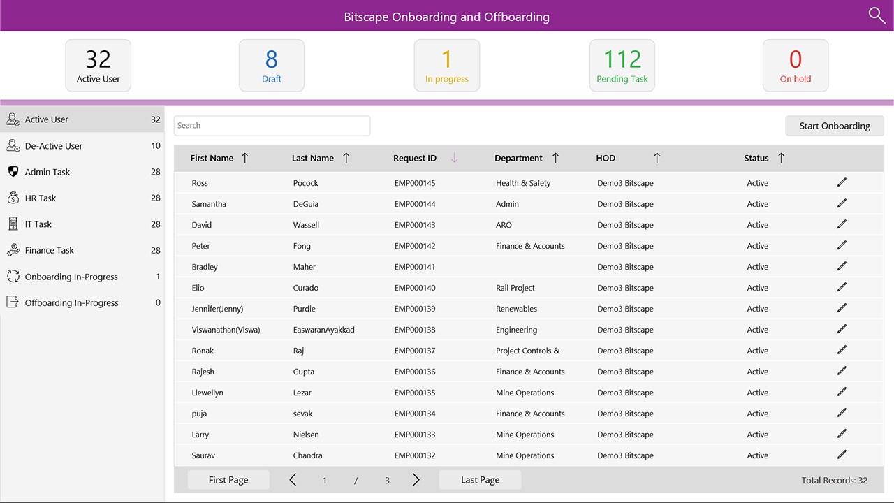Open the search magnifier in the header
Image resolution: width=894 pixels, height=503 pixels.
(x=877, y=15)
